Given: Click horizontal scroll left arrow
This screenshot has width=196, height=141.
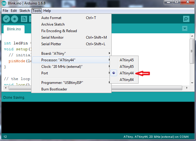Looking at the screenshot, I should click(6, 88).
